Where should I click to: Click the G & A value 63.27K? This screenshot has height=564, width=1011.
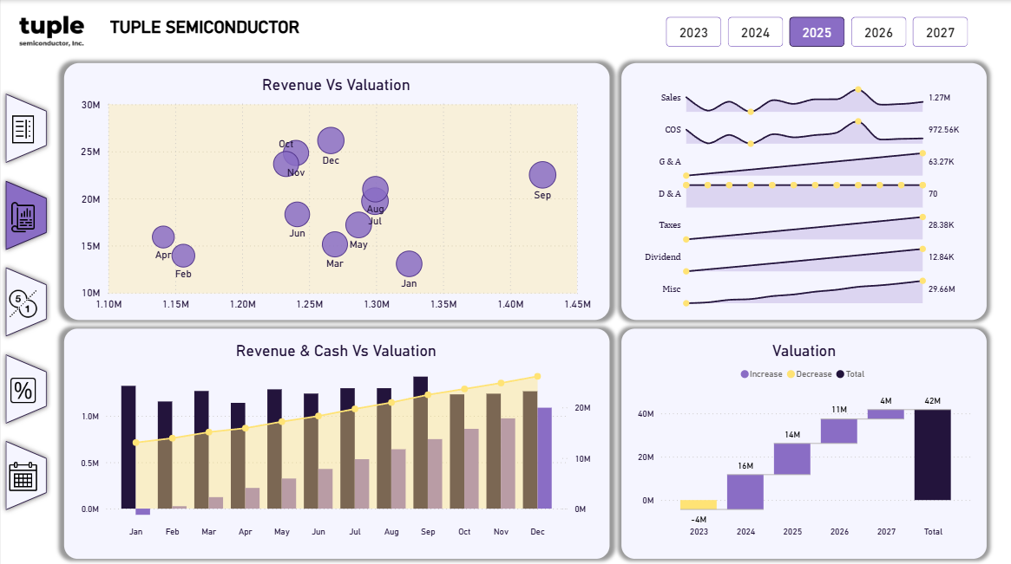[x=942, y=162]
